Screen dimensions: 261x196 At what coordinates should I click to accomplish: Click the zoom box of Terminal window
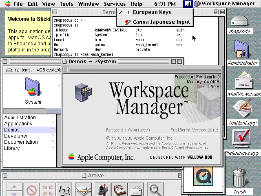click(x=216, y=12)
